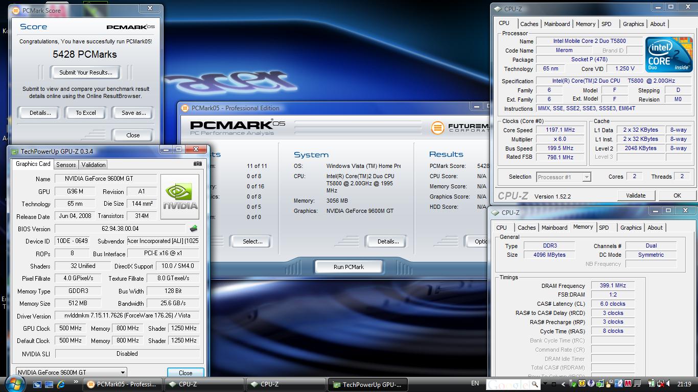The image size is (698, 392).
Task: Click the top CPU-Z window title icon
Action: pos(498,9)
